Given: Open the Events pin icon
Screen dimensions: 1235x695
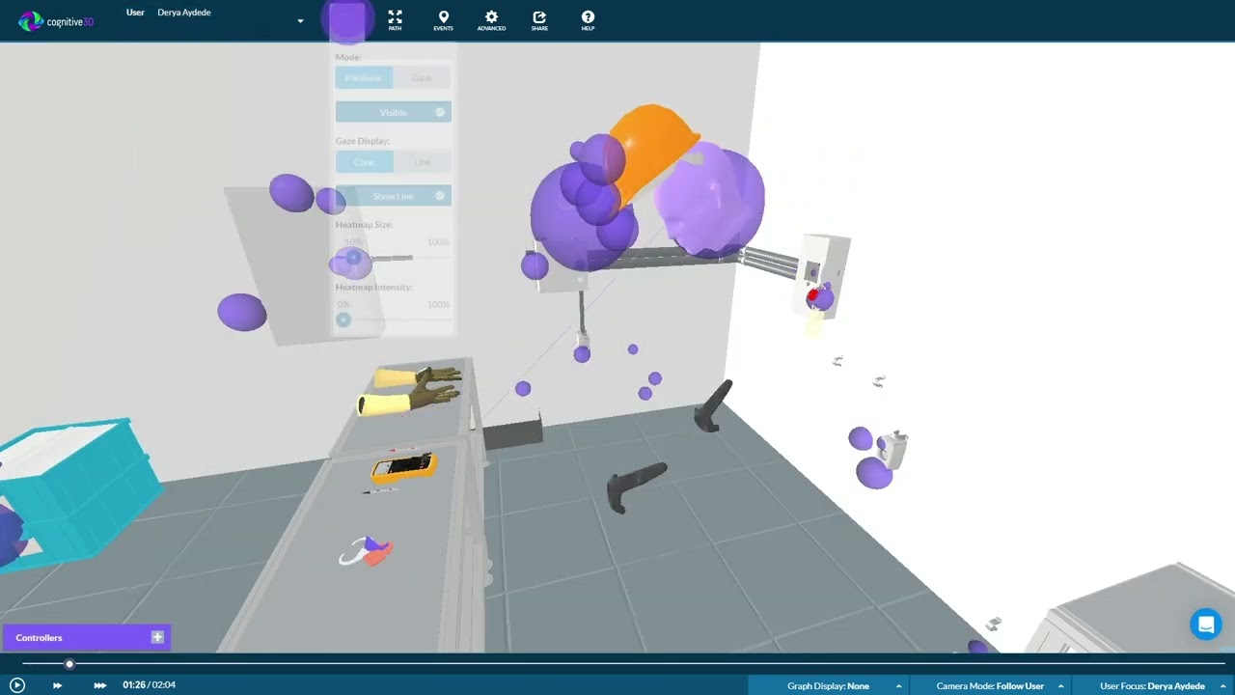Looking at the screenshot, I should tap(443, 20).
